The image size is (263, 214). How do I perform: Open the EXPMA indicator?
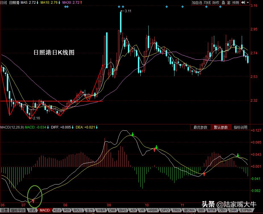246,210
